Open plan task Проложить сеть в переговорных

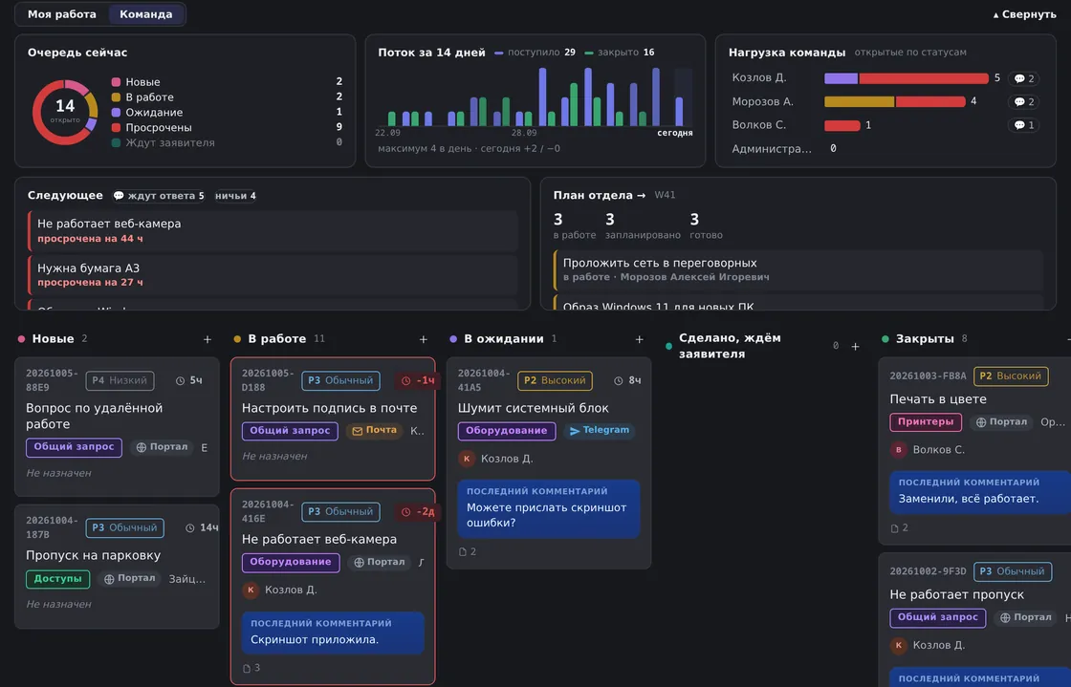[798, 269]
